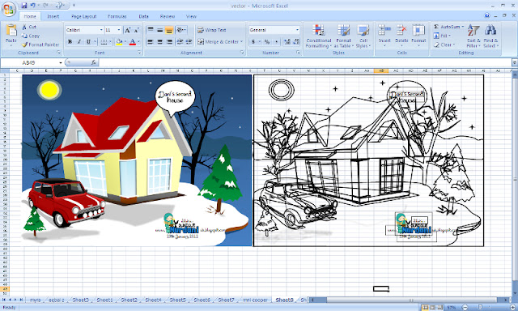Center text horizontally
Image resolution: width=518 pixels, height=311 pixels.
pos(160,41)
